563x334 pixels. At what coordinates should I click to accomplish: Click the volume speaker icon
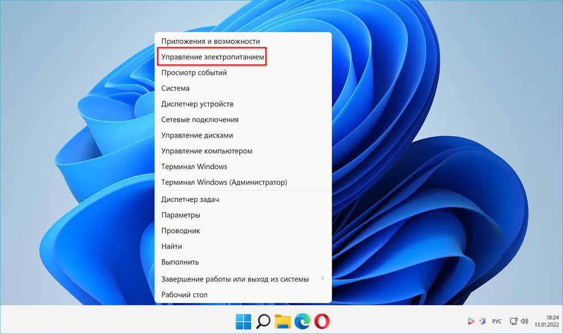[525, 321]
